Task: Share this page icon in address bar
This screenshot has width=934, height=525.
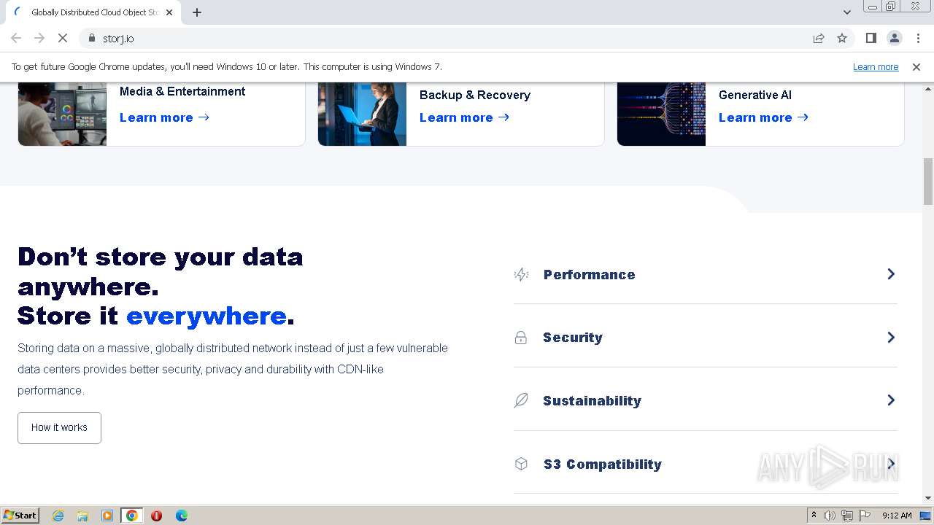Action: (819, 38)
